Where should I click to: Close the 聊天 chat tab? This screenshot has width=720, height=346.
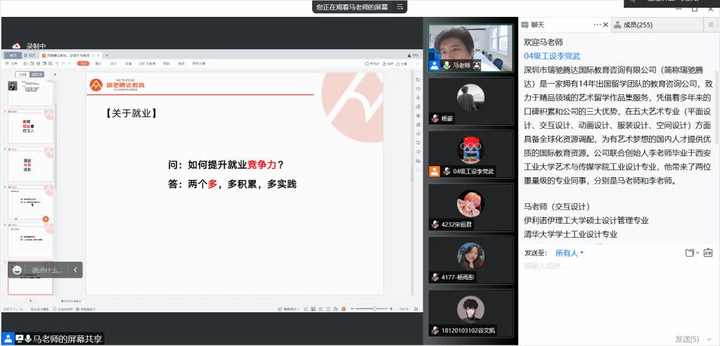tap(606, 25)
